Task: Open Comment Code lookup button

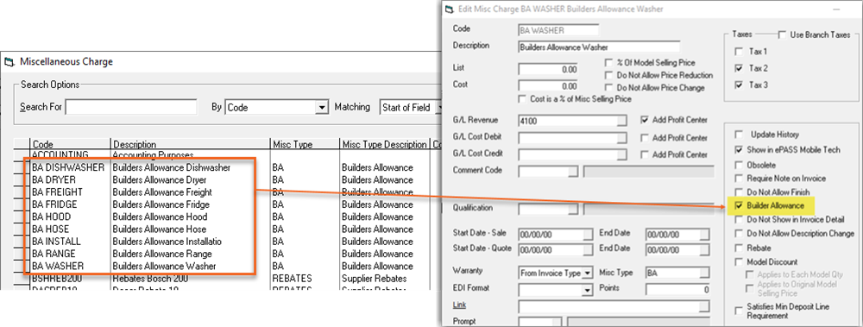Action: click(574, 171)
